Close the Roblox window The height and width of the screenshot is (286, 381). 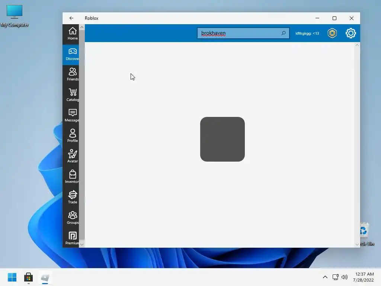(352, 18)
